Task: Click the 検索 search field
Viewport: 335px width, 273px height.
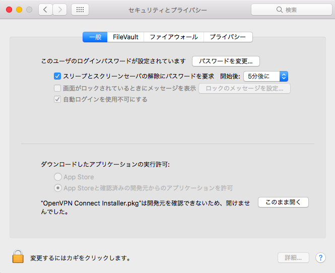Action: coord(291,10)
